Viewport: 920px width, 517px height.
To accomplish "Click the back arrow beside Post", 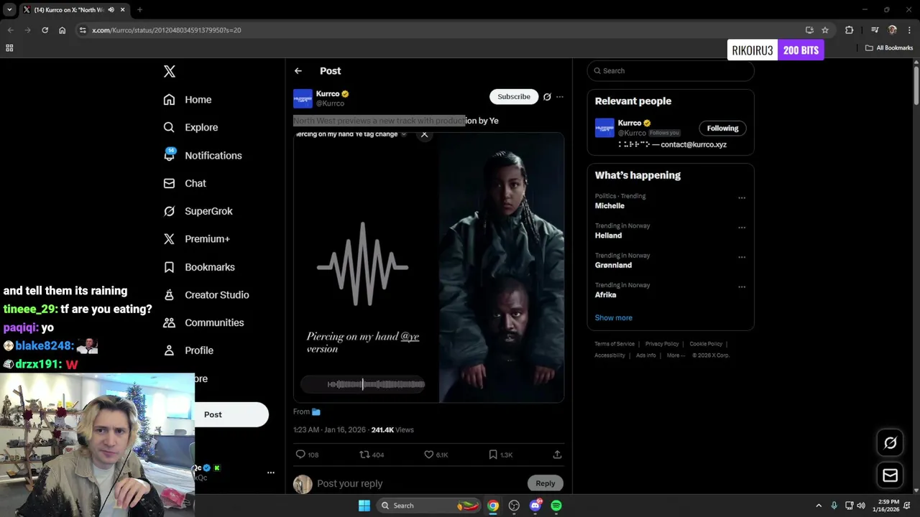I will point(298,71).
